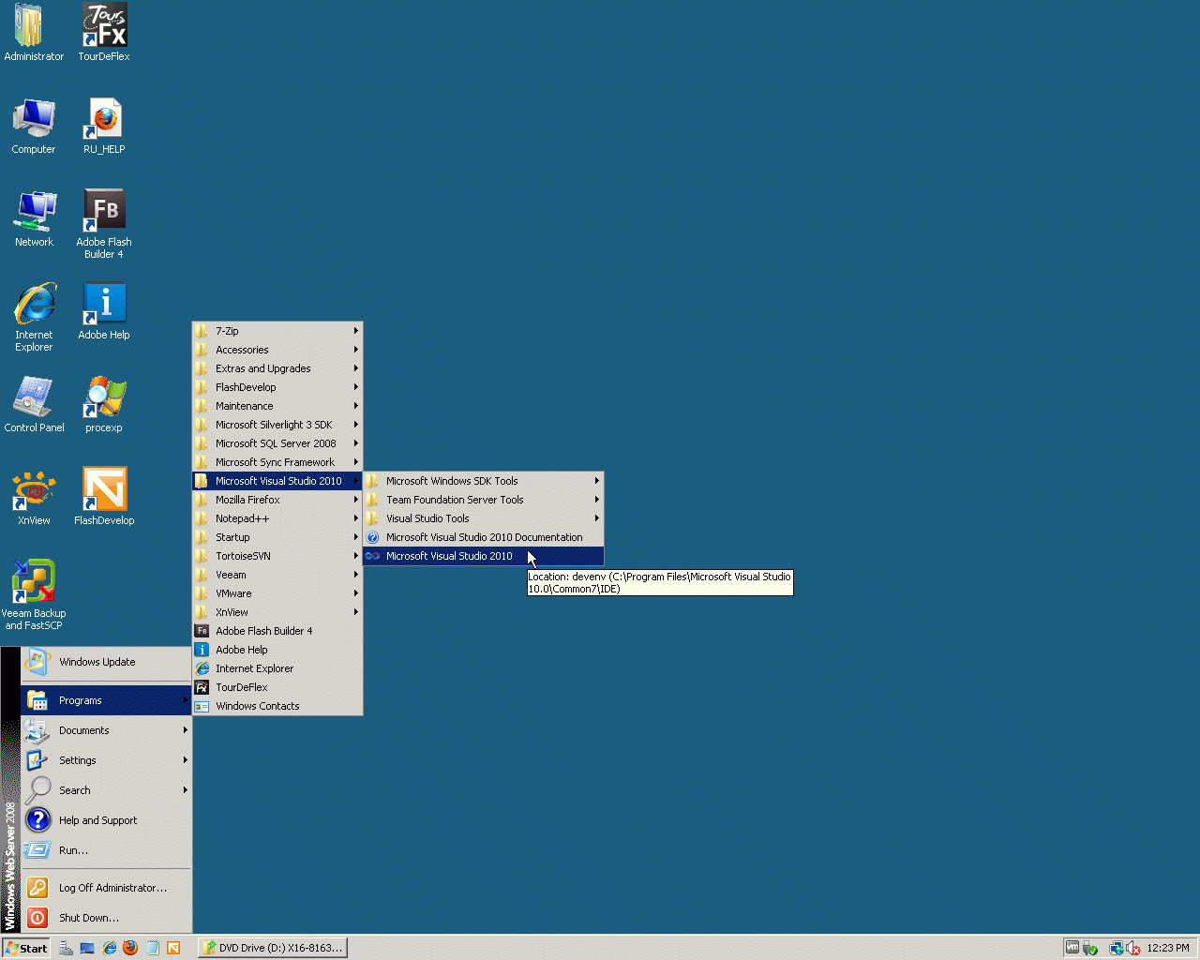Open Microsoft SQL Server 2008 group

pos(277,443)
